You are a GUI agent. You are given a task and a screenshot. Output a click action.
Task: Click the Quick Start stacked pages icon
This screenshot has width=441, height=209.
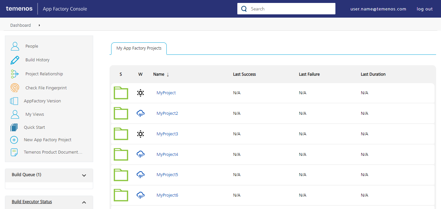point(14,127)
